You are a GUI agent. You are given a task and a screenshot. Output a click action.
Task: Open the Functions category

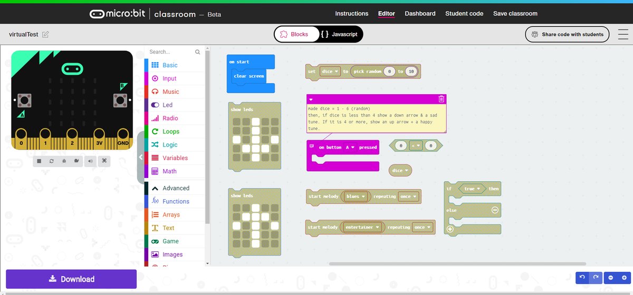click(174, 201)
